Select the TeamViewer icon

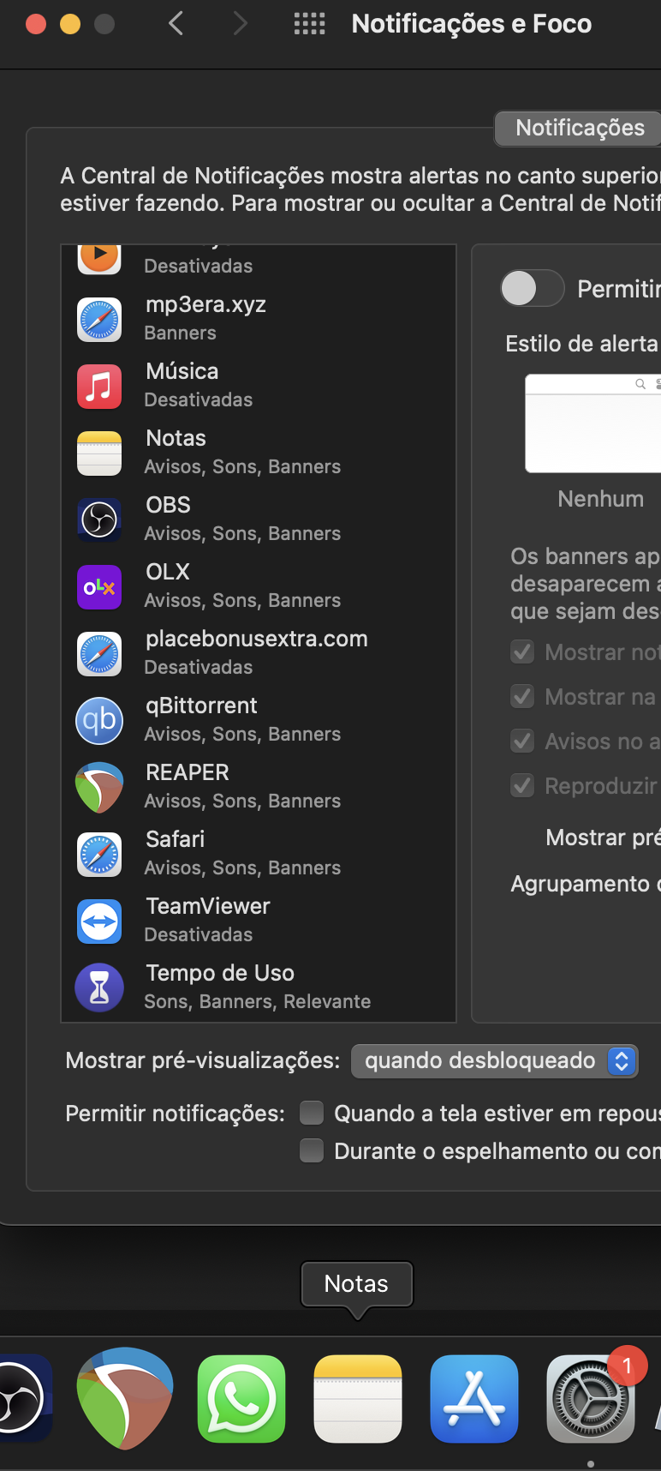click(x=99, y=922)
